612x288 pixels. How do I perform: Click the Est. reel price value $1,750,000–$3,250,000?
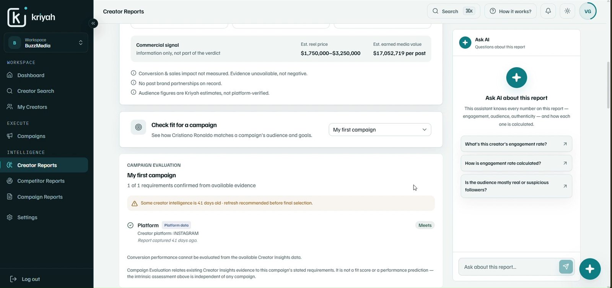330,53
